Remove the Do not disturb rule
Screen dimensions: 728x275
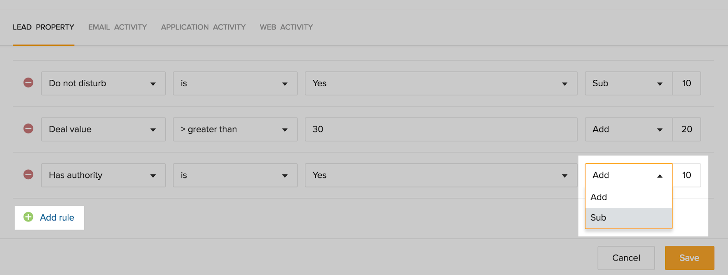28,83
